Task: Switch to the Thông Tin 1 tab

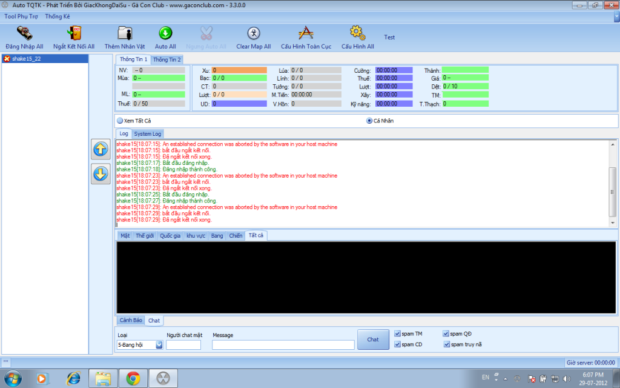Action: tap(133, 59)
